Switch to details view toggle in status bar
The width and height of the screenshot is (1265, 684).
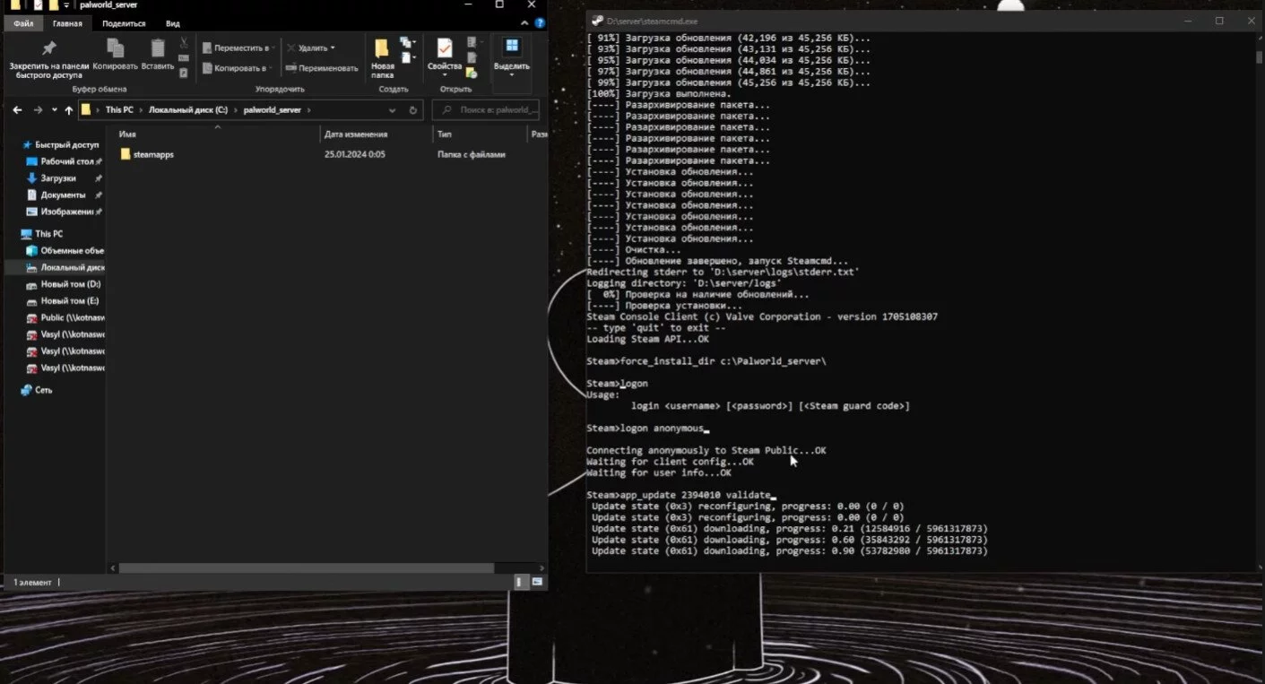coord(521,582)
